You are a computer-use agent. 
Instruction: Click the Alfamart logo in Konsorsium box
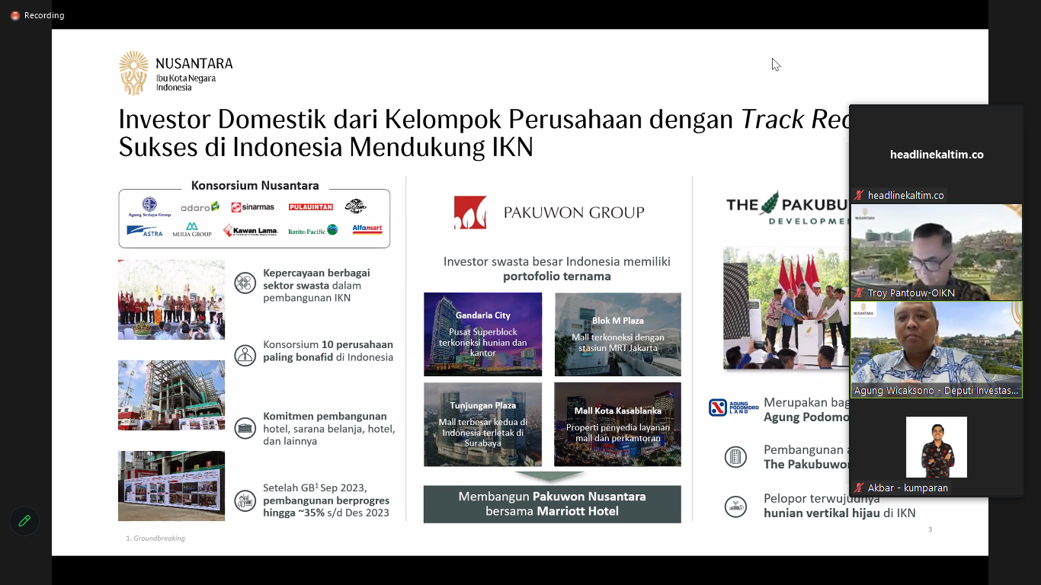367,229
